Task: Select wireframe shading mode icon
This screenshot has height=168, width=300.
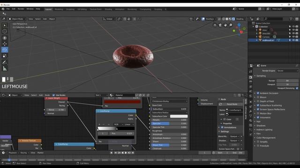Action: [224, 19]
